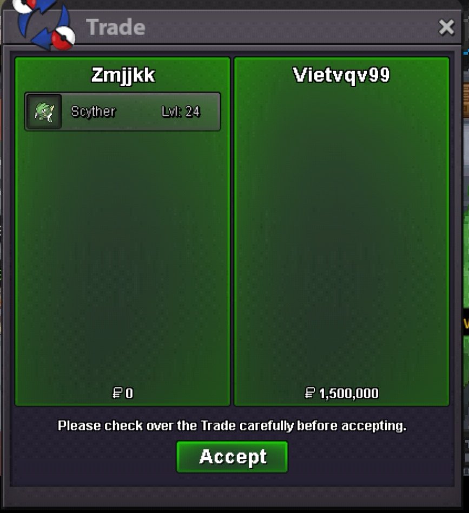Image resolution: width=469 pixels, height=513 pixels.
Task: Click Vietvqv99's 1,500,000 money offer
Action: click(349, 393)
